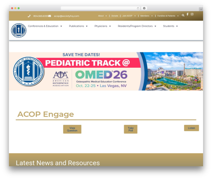Click the browser download icon beside address bar
This screenshot has height=179, width=212.
point(144,8)
